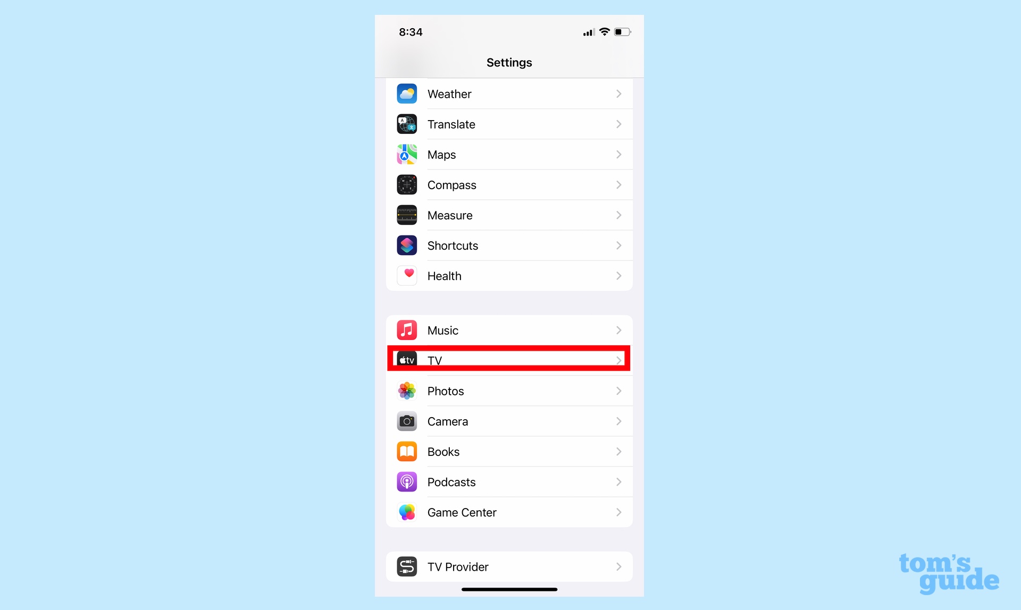This screenshot has height=610, width=1021.
Task: Open the TV settings
Action: 509,360
